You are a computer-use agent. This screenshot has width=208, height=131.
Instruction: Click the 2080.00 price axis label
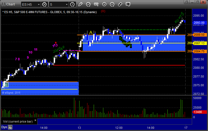coord(198,68)
